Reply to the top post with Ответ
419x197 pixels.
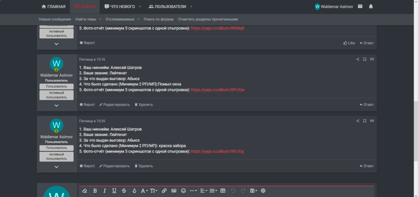[x=367, y=43]
